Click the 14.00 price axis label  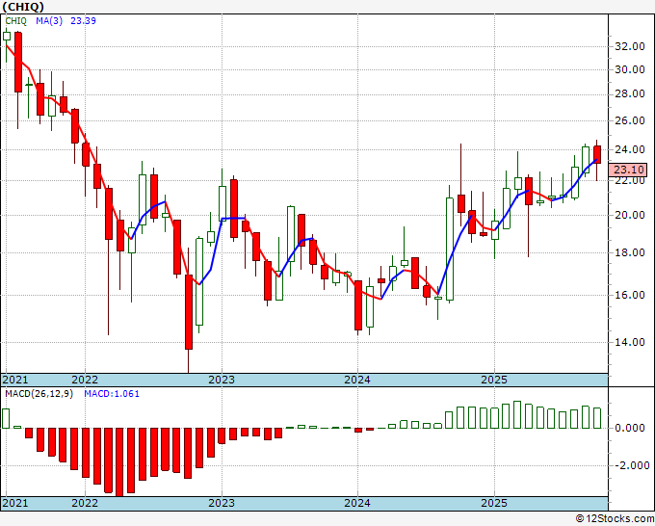tap(630, 342)
